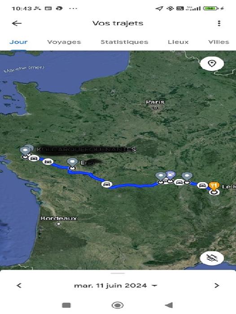This screenshot has height=314, width=236.
Task: Switch to the Lieux tab
Action: coord(178,42)
